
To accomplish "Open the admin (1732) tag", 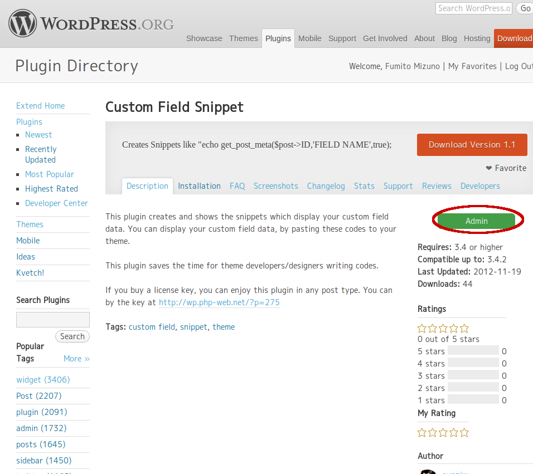I will tap(41, 428).
